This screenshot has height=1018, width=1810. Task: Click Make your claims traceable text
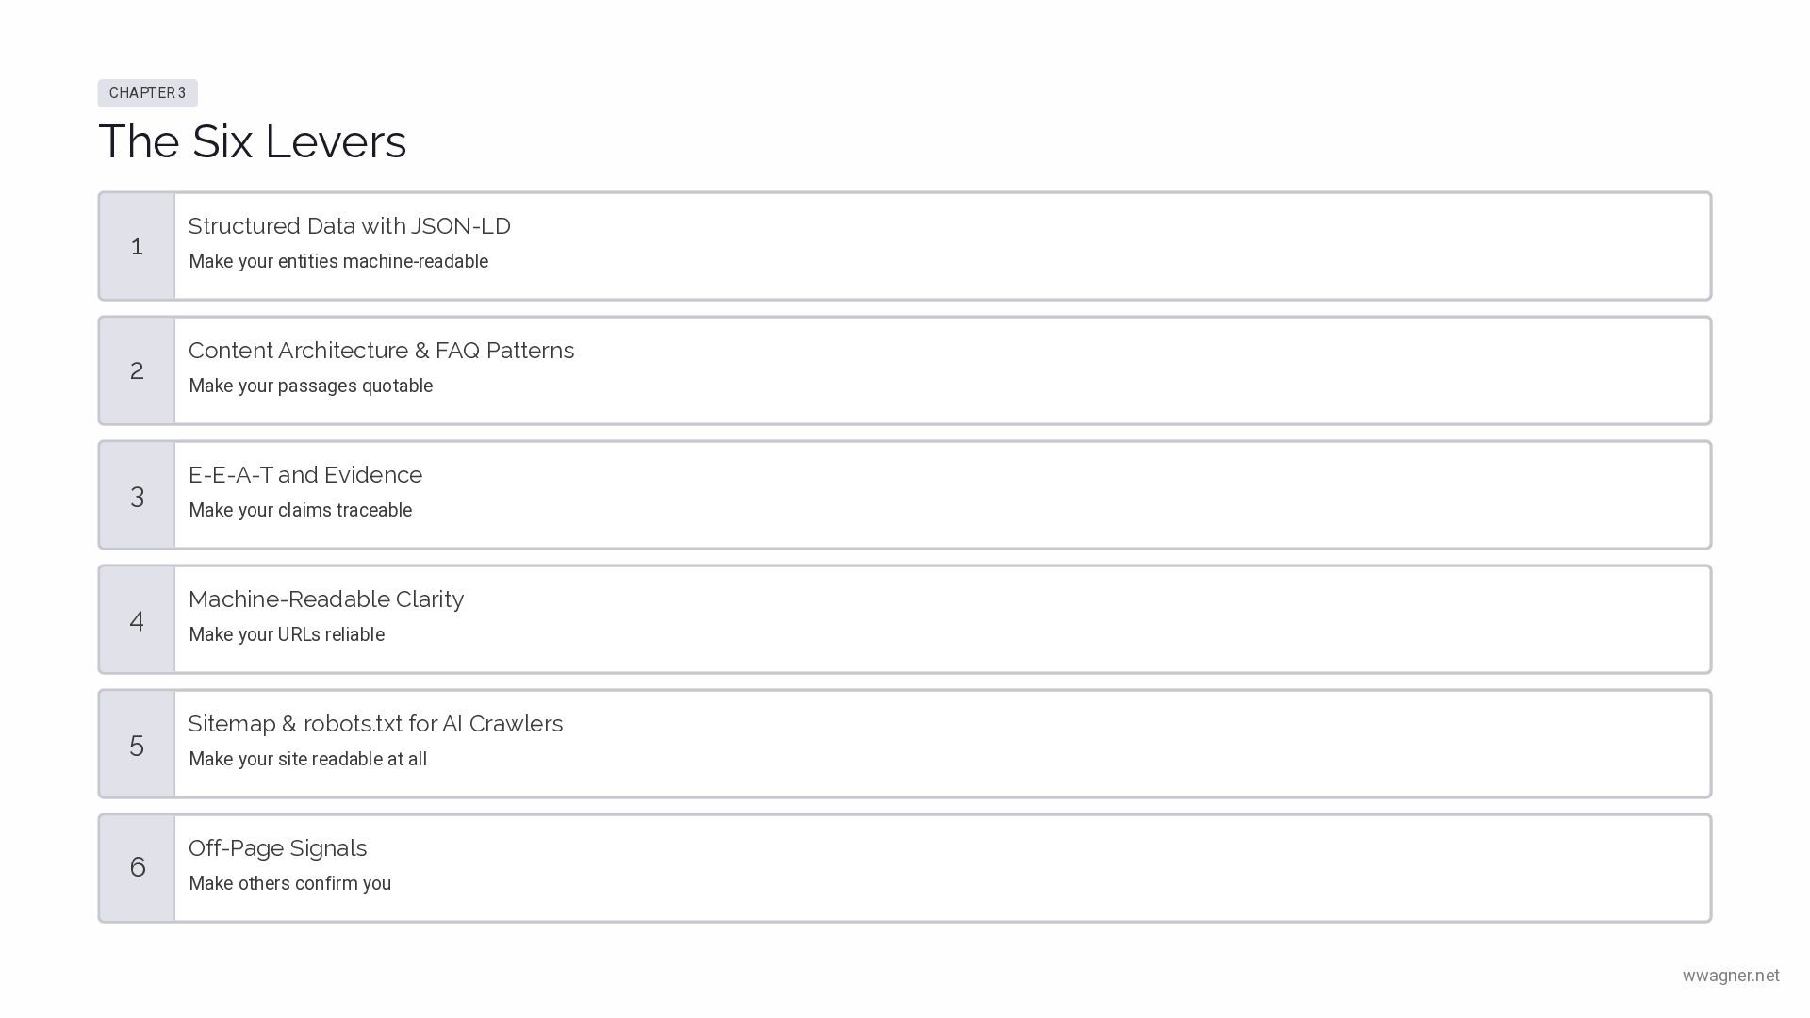pyautogui.click(x=301, y=510)
